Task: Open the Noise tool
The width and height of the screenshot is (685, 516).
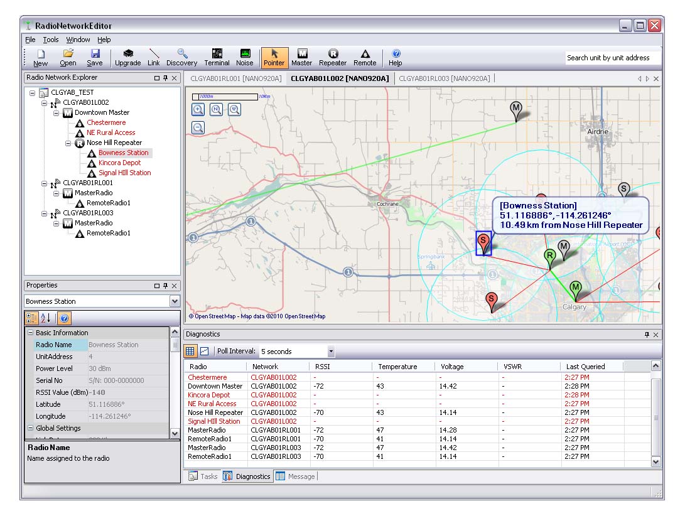Action: (245, 58)
